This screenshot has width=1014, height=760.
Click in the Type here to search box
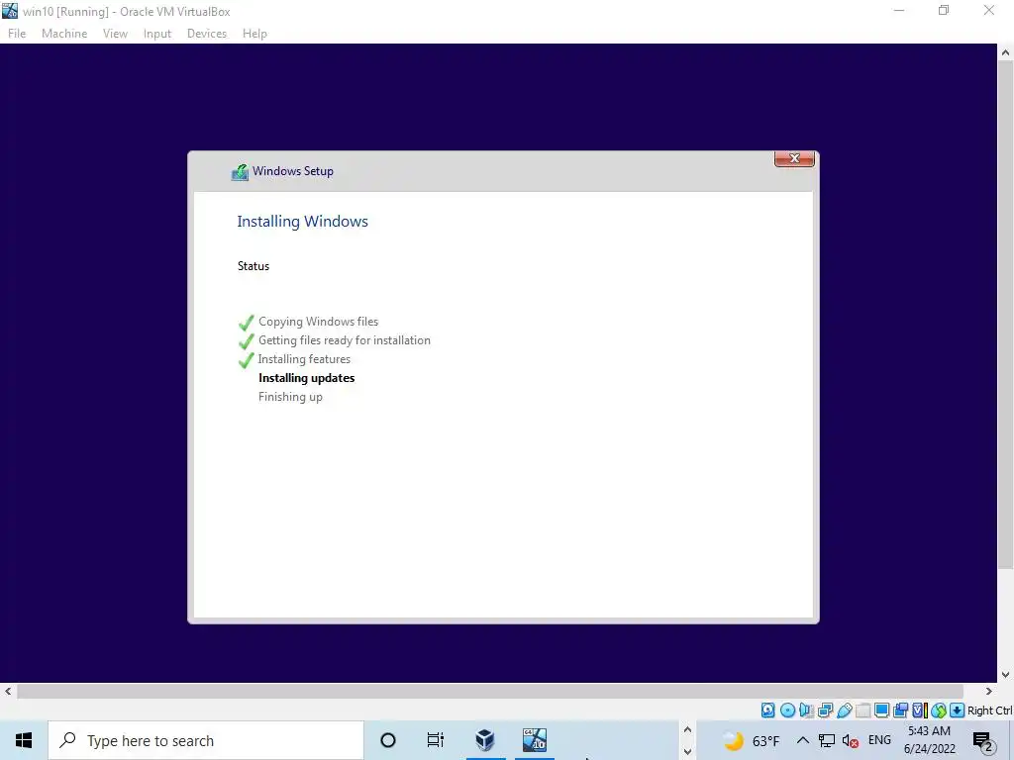(206, 740)
